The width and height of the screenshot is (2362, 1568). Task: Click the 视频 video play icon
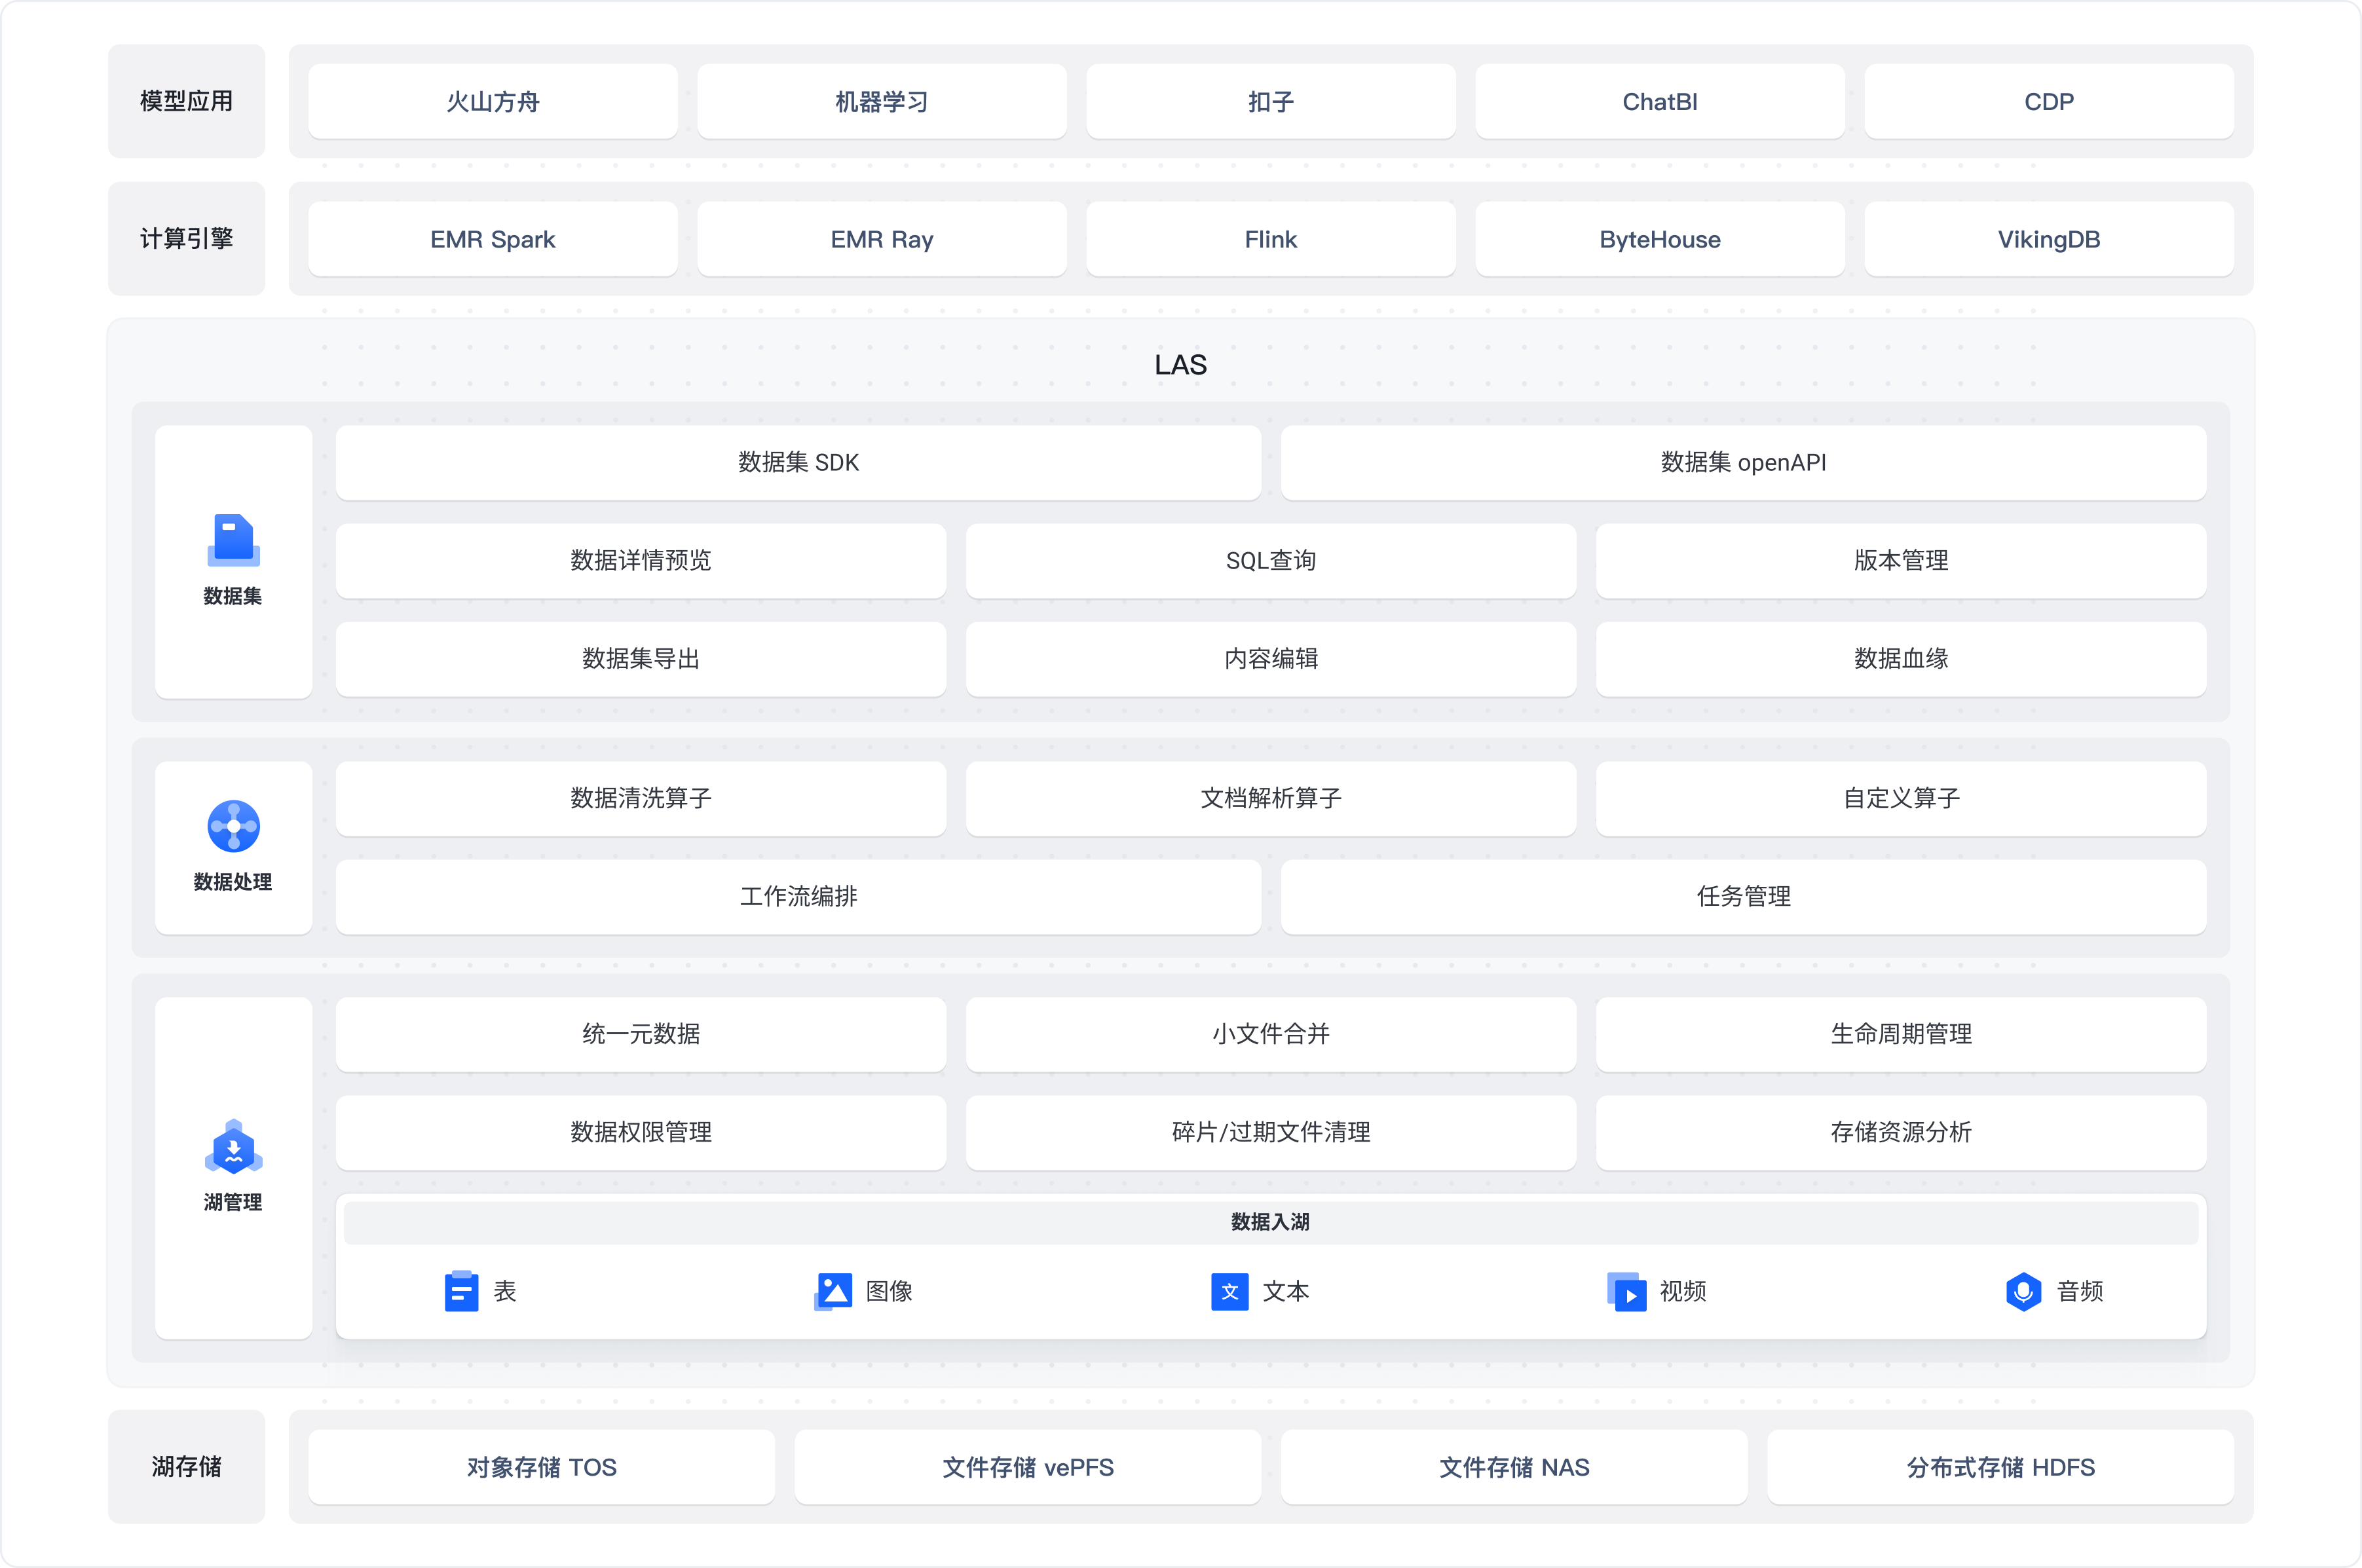[1626, 1291]
